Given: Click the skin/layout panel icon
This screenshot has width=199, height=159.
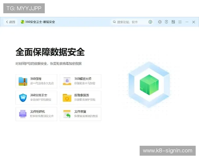Looking at the screenshot, I should pos(173,22).
